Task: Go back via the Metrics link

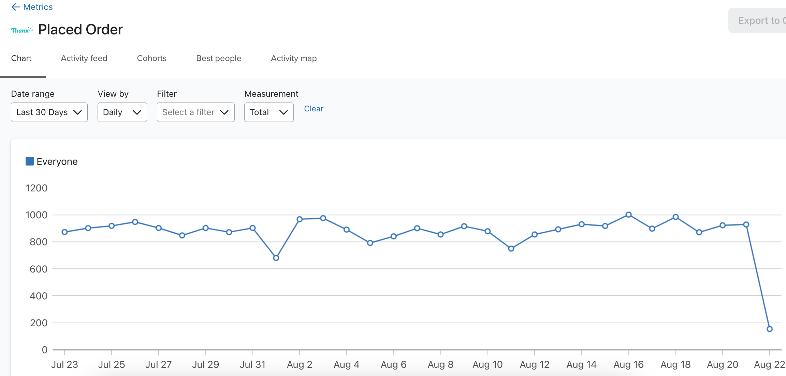Action: 38,7
